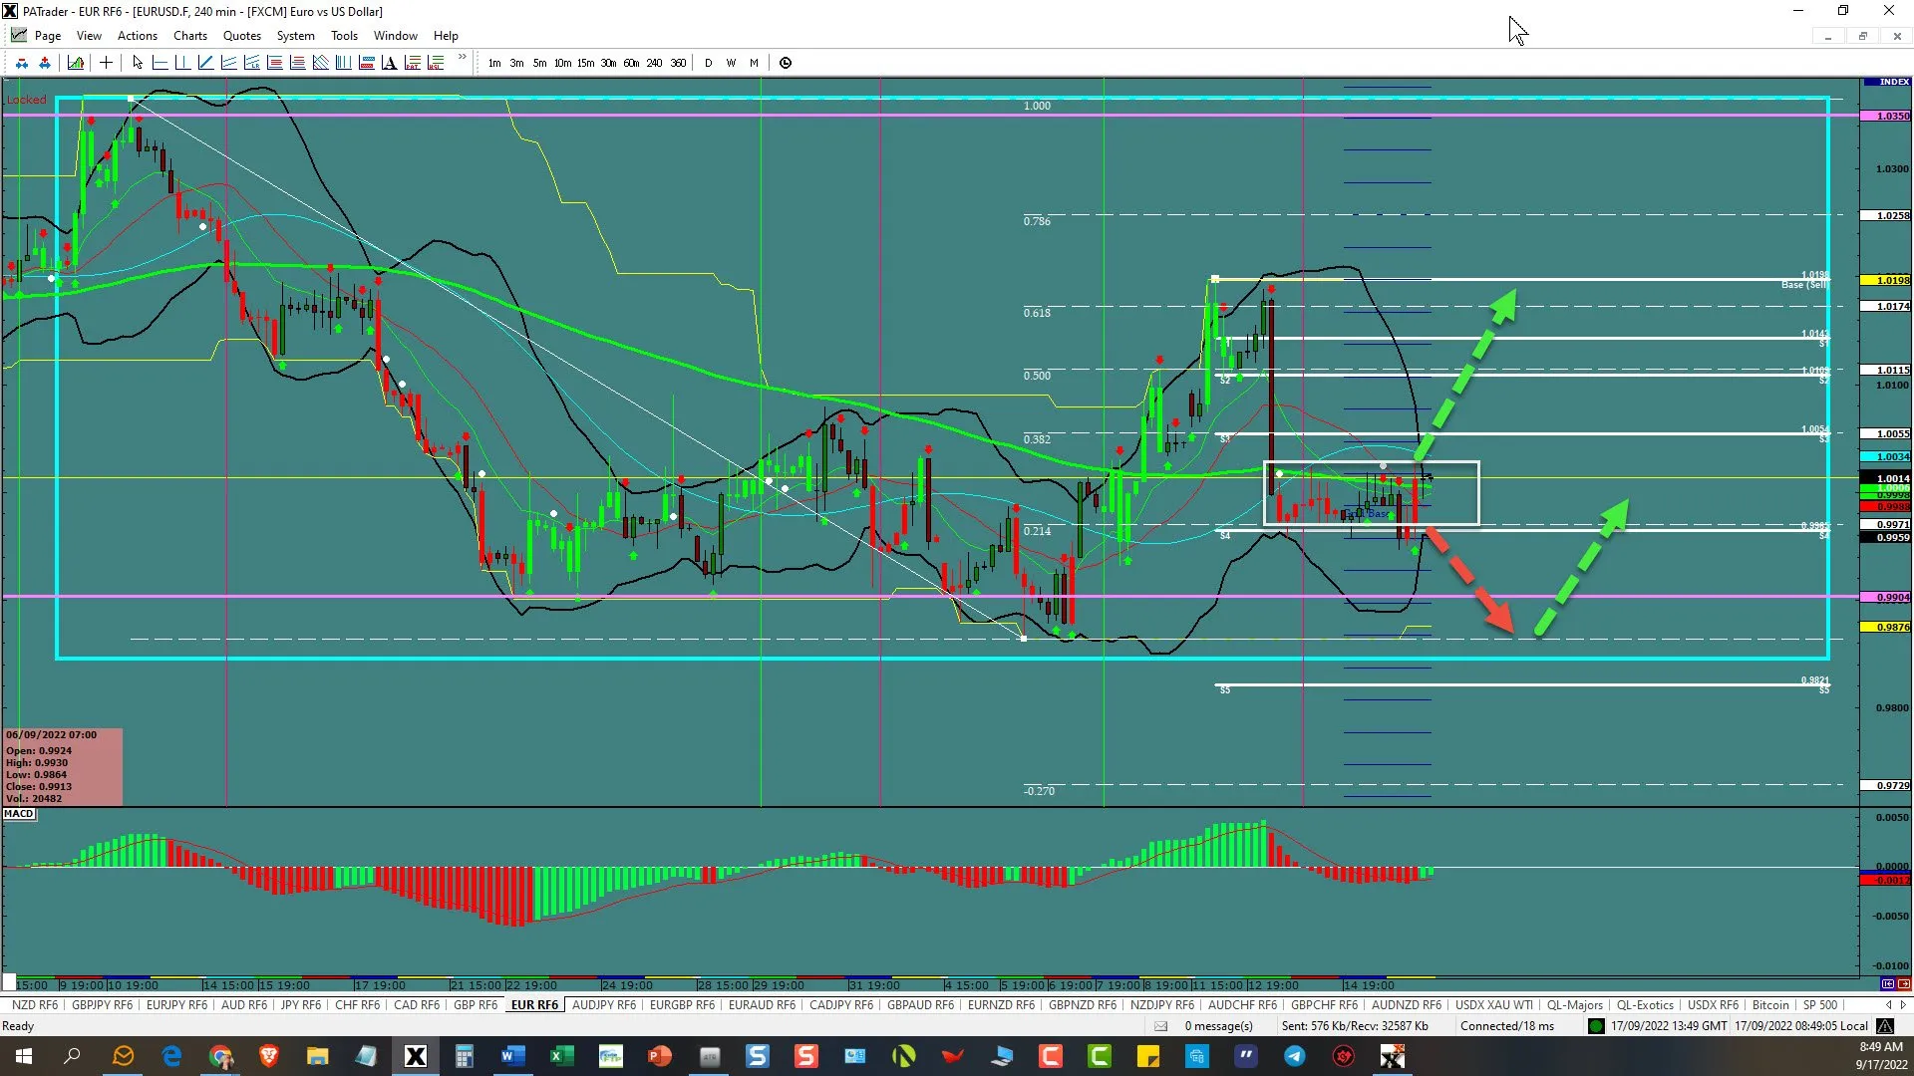Switch to 360 minute timeframe
The width and height of the screenshot is (1914, 1076).
[x=678, y=63]
